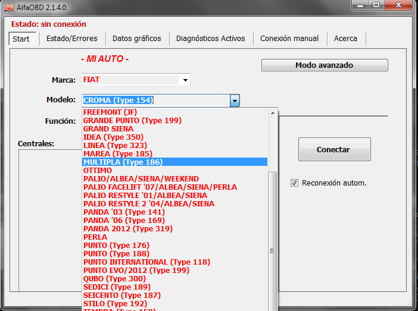Open the Datos gráficos tab
418x311 pixels.
[x=137, y=39]
